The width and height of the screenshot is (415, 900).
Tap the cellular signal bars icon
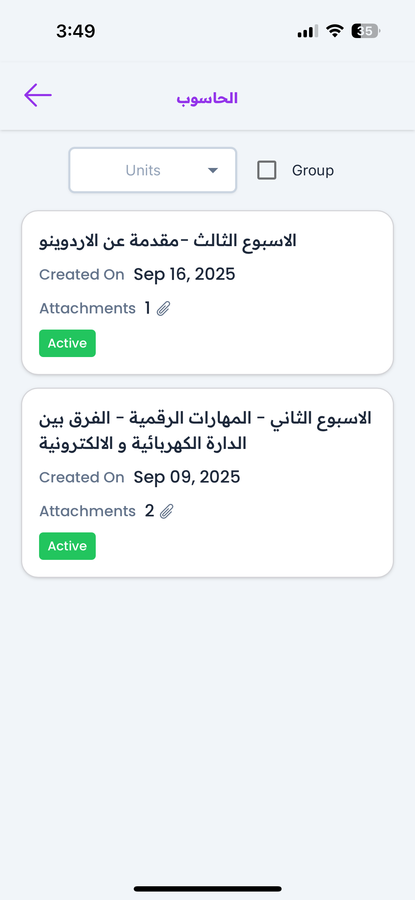pos(308,31)
